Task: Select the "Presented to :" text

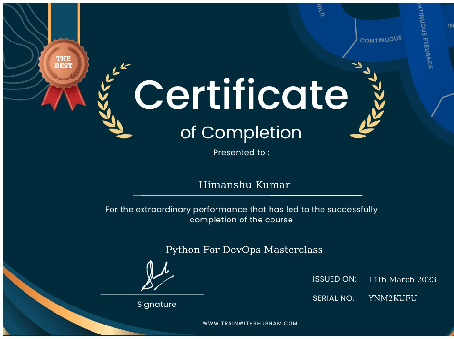Action: point(241,153)
